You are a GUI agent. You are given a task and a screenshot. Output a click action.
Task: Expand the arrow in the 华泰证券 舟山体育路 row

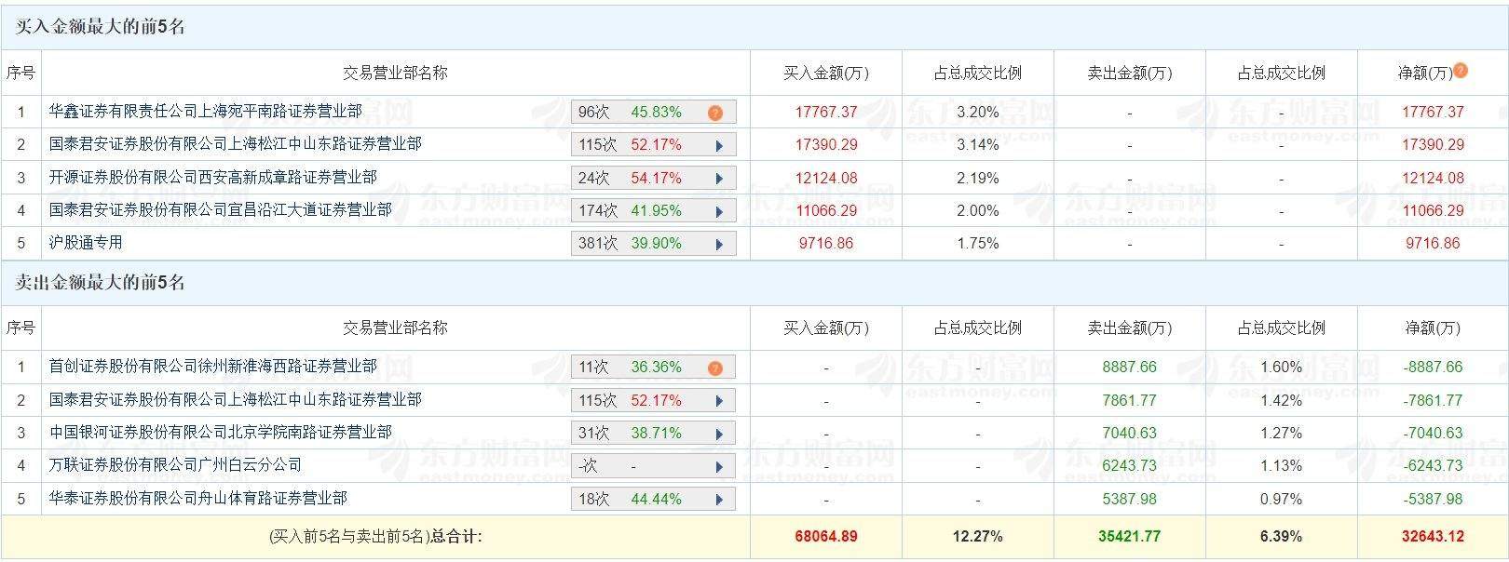tap(719, 500)
